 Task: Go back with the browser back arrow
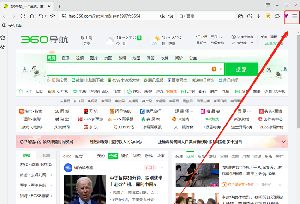(5, 16)
